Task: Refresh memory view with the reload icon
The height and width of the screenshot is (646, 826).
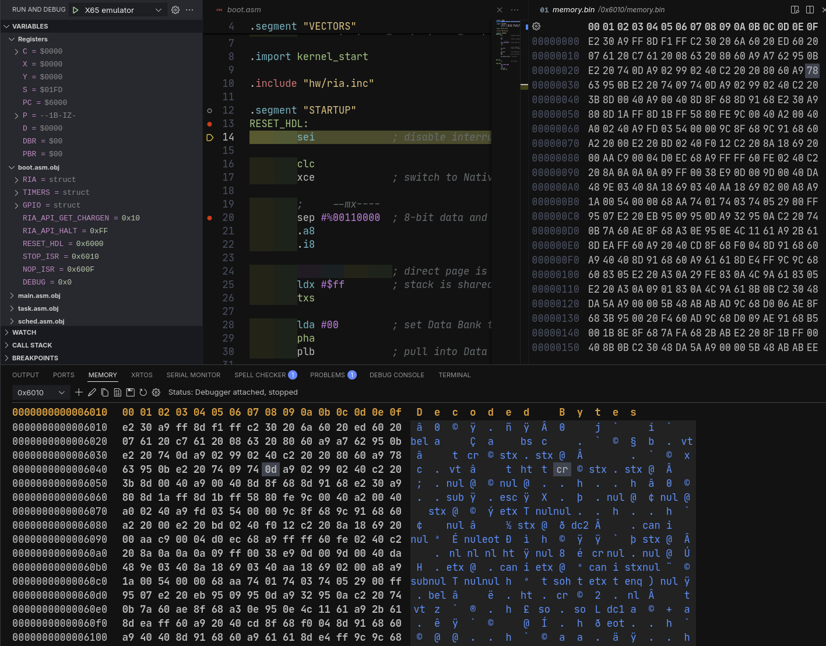Action: tap(143, 392)
